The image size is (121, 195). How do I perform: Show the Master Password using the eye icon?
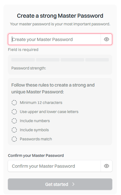(x=106, y=39)
